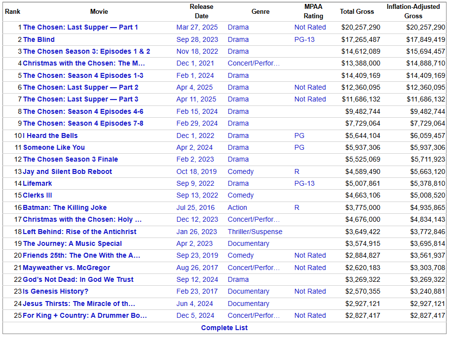Click Comedy genre for Clerks III
This screenshot has height=338, width=450.
coord(240,195)
